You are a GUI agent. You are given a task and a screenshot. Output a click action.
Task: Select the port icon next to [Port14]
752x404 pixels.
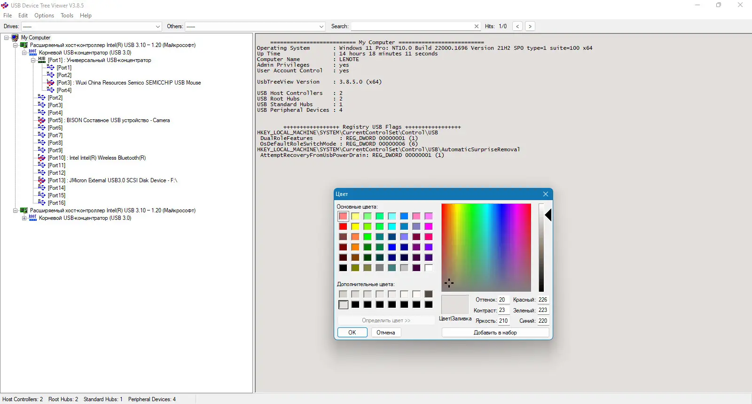point(42,188)
